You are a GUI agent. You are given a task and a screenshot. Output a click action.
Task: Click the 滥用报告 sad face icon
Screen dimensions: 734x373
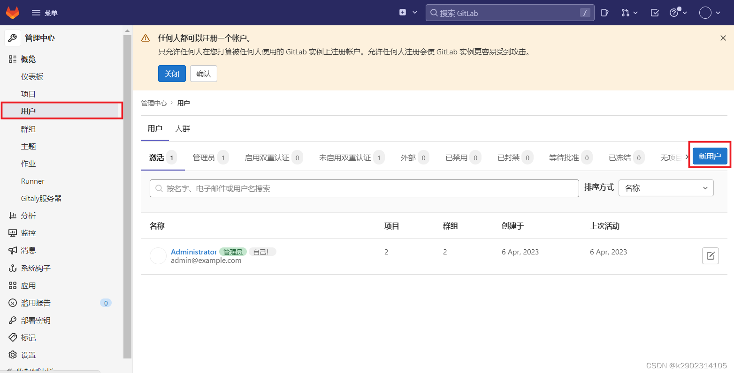13,303
